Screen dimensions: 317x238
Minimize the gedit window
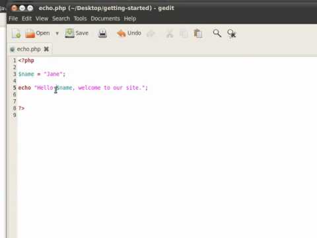tap(22, 8)
